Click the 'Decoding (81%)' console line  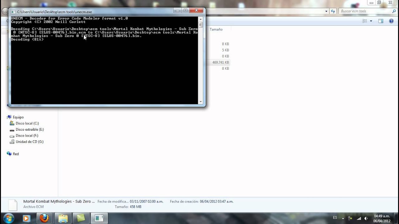27,40
